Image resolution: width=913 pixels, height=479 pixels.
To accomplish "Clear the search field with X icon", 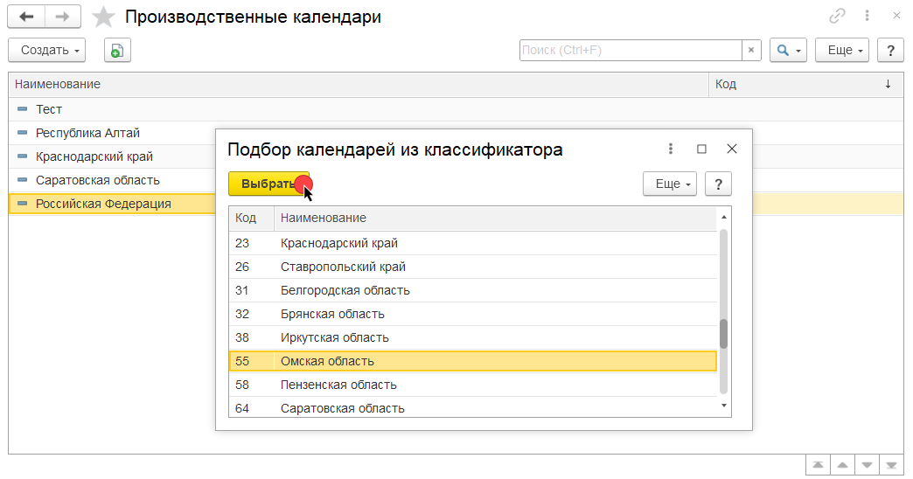I will pos(751,51).
